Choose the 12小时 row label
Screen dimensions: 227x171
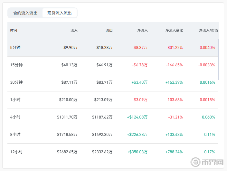(16, 152)
